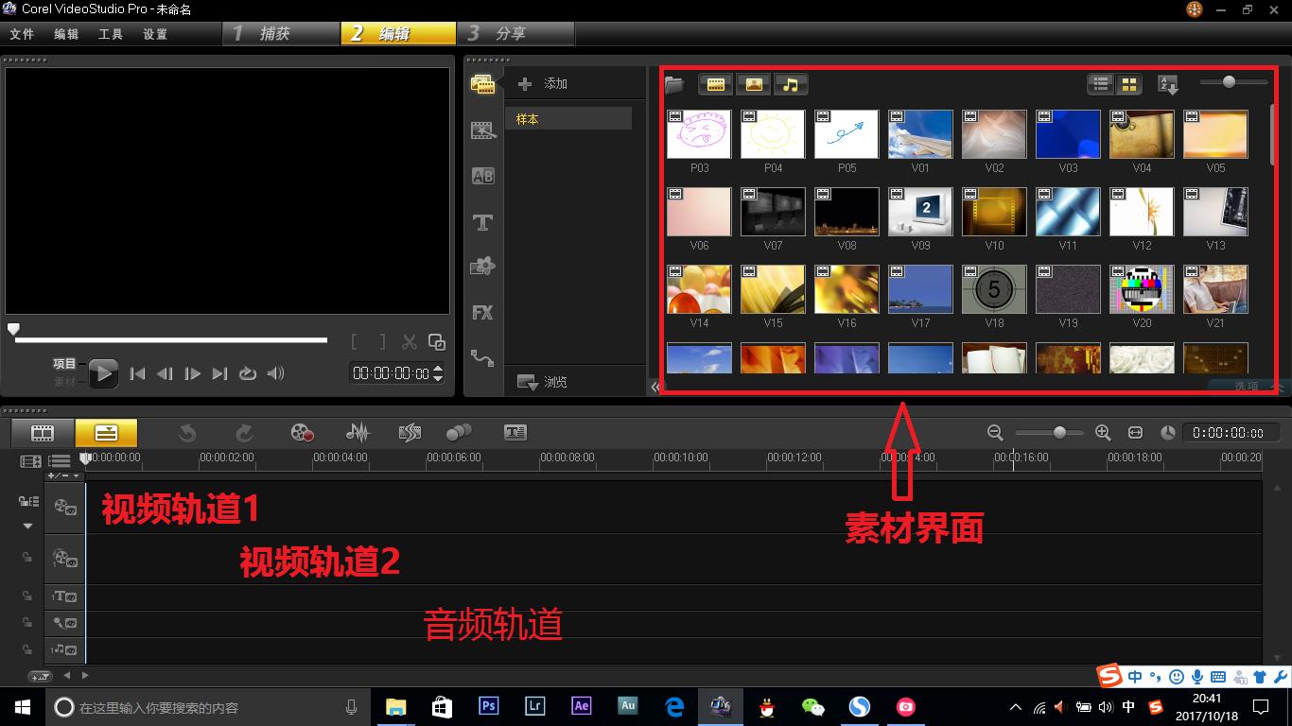This screenshot has width=1292, height=726.
Task: Click the 选项 (Options) link in the library corner
Action: (1245, 386)
